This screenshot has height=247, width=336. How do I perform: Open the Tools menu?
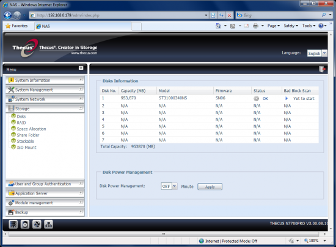click(309, 26)
